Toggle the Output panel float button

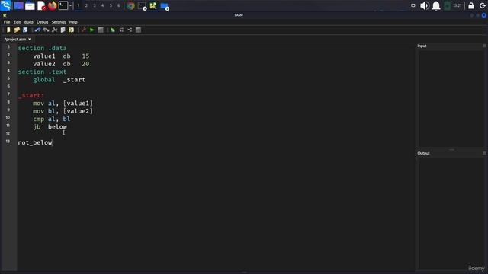(484, 153)
